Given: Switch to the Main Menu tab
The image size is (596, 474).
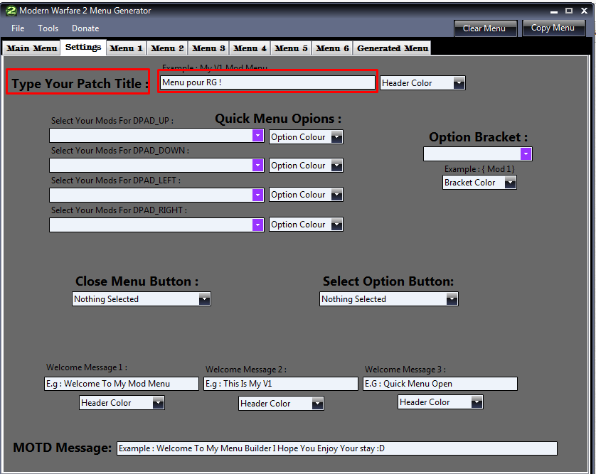Looking at the screenshot, I should [31, 48].
